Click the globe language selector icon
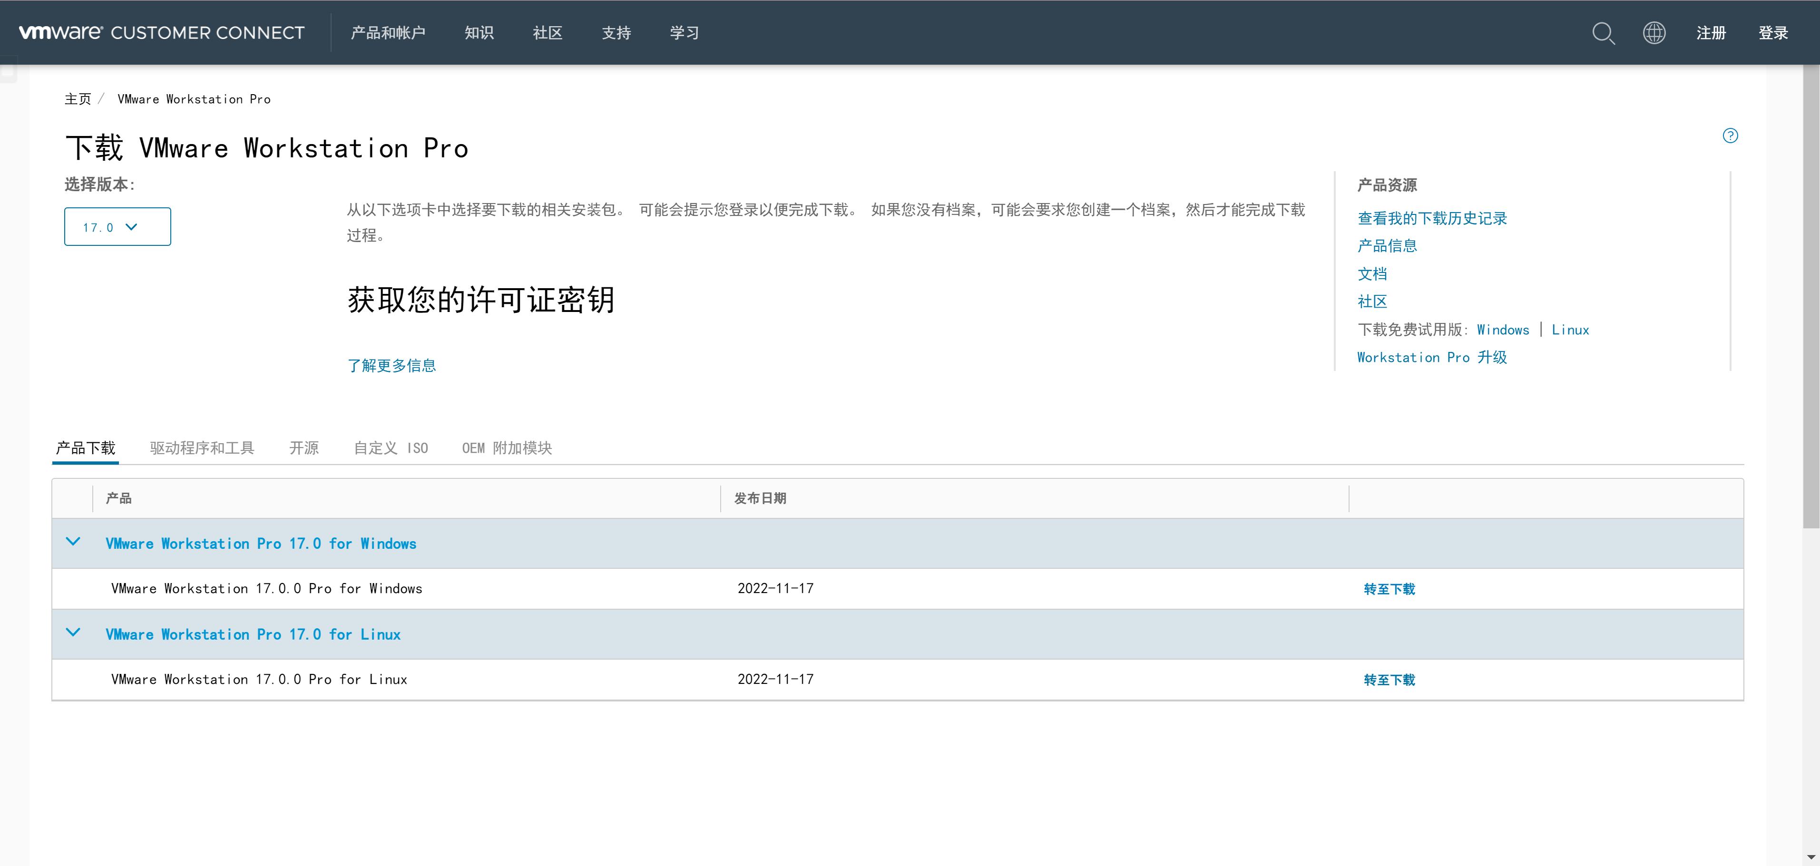Viewport: 1820px width, 866px height. (x=1654, y=33)
